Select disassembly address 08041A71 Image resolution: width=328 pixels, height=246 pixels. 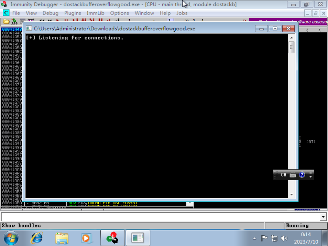pyautogui.click(x=12, y=85)
